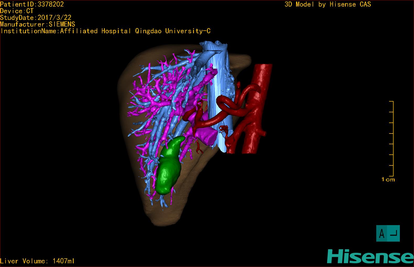Image resolution: width=414 pixels, height=267 pixels.
Task: Click the orientation cube marked A
Action: click(x=388, y=233)
